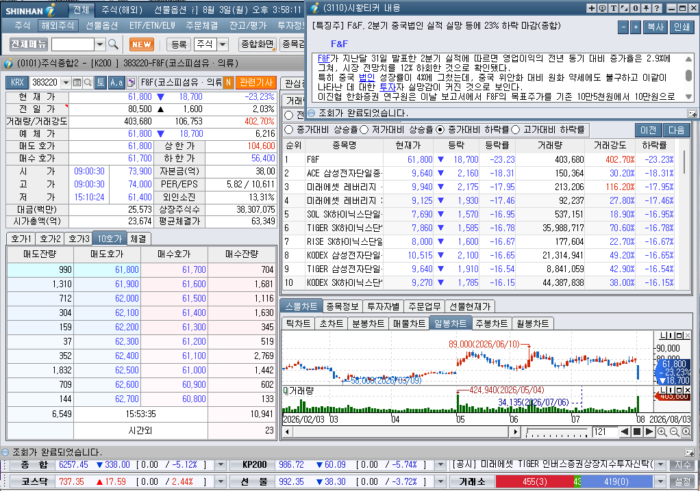The height and width of the screenshot is (491, 700).
Task: Open the 선물 ticker dropdown
Action: pyautogui.click(x=440, y=481)
